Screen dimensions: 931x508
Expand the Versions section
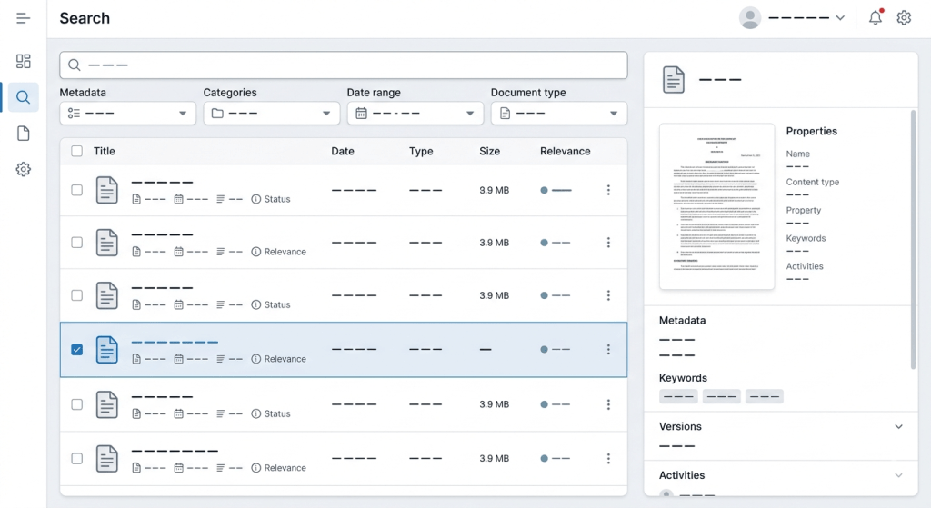tap(898, 426)
